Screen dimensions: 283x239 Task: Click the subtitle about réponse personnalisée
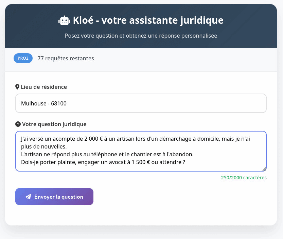pyautogui.click(x=141, y=35)
